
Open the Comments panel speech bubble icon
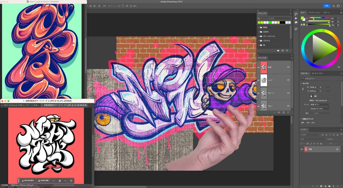[296, 23]
